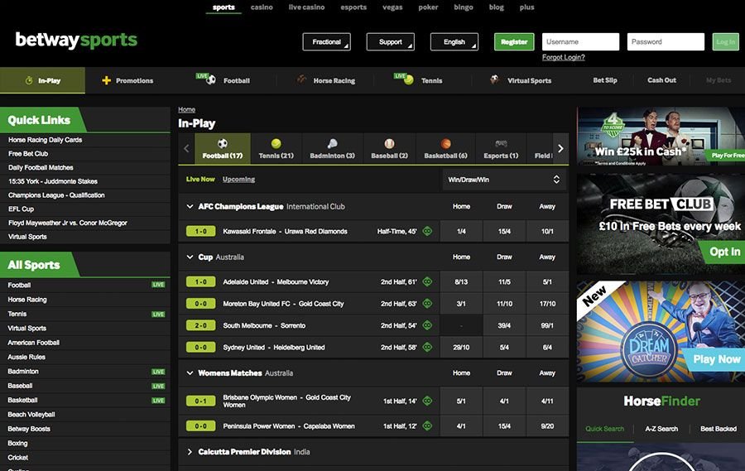Click the Opt In free bet button
The height and width of the screenshot is (471, 745).
723,252
